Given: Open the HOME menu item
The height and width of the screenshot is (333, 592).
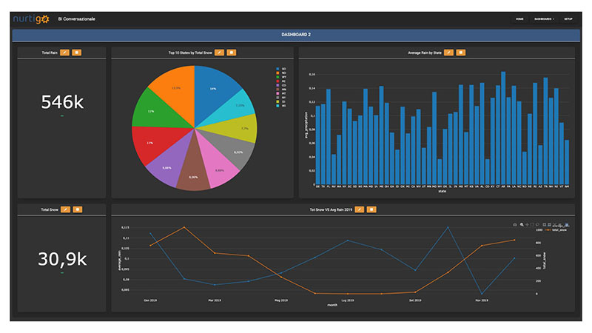Looking at the screenshot, I should (519, 19).
